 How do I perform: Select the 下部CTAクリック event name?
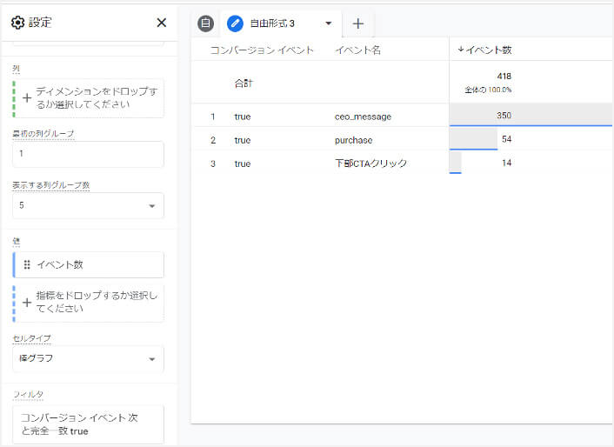coord(370,163)
